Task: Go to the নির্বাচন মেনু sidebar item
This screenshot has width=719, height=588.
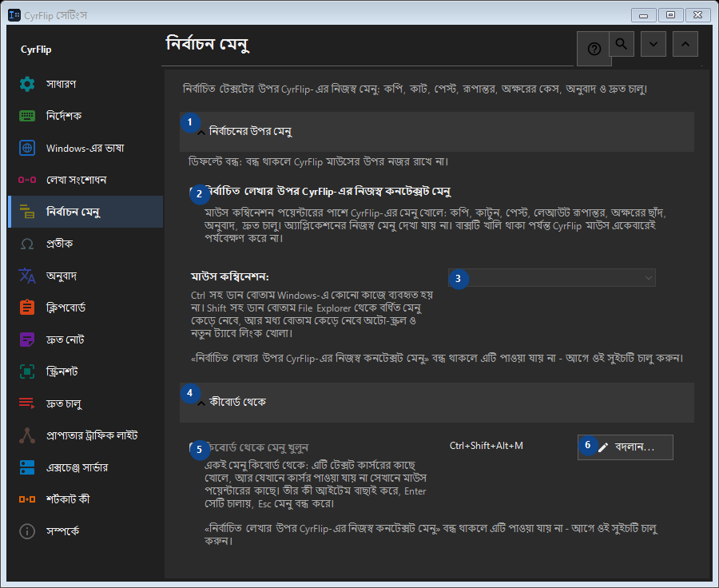Action: click(x=85, y=212)
